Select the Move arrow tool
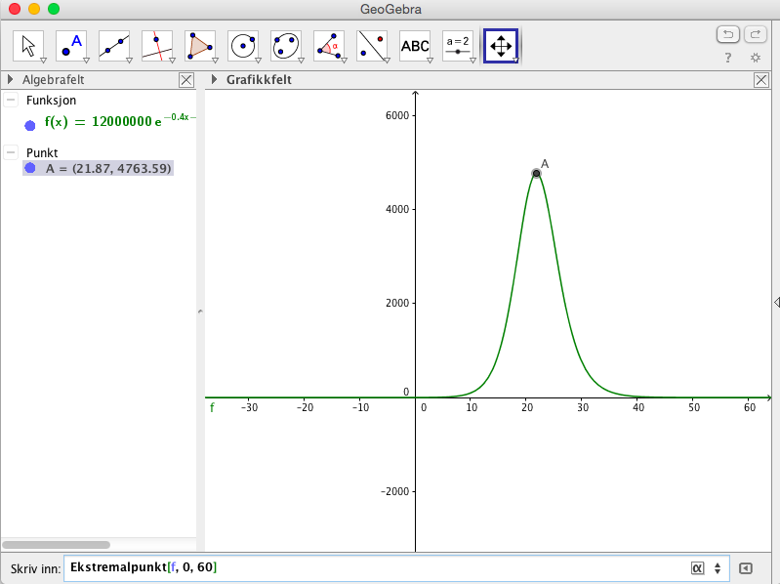780x584 pixels. (x=28, y=46)
